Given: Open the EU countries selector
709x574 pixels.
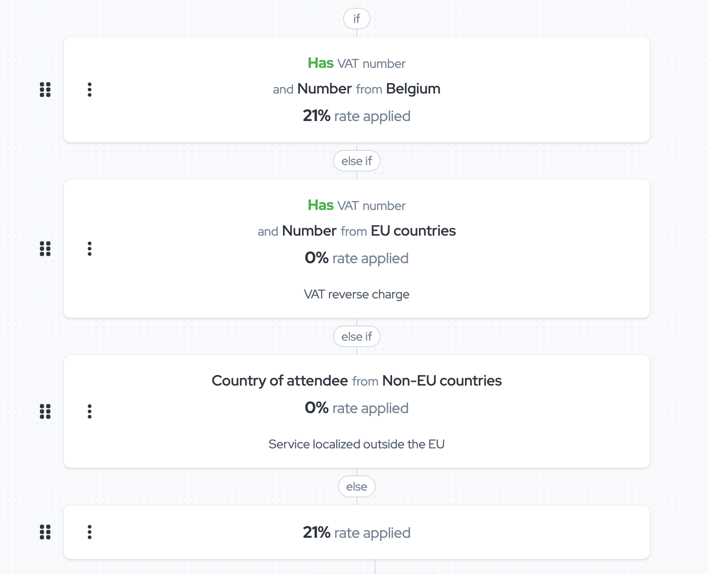Looking at the screenshot, I should [412, 231].
